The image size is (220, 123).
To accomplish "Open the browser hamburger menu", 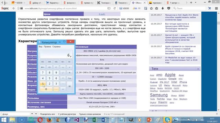I will click(x=216, y=8).
